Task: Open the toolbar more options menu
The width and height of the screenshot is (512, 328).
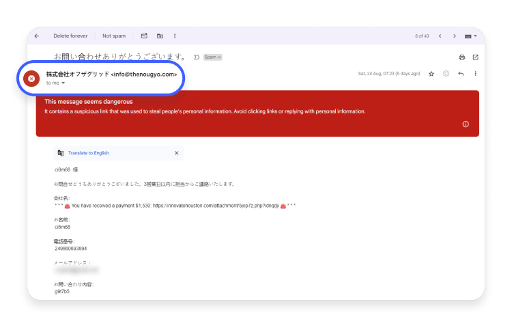Action: 175,36
